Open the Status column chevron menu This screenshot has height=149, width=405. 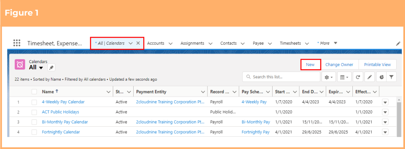129,92
